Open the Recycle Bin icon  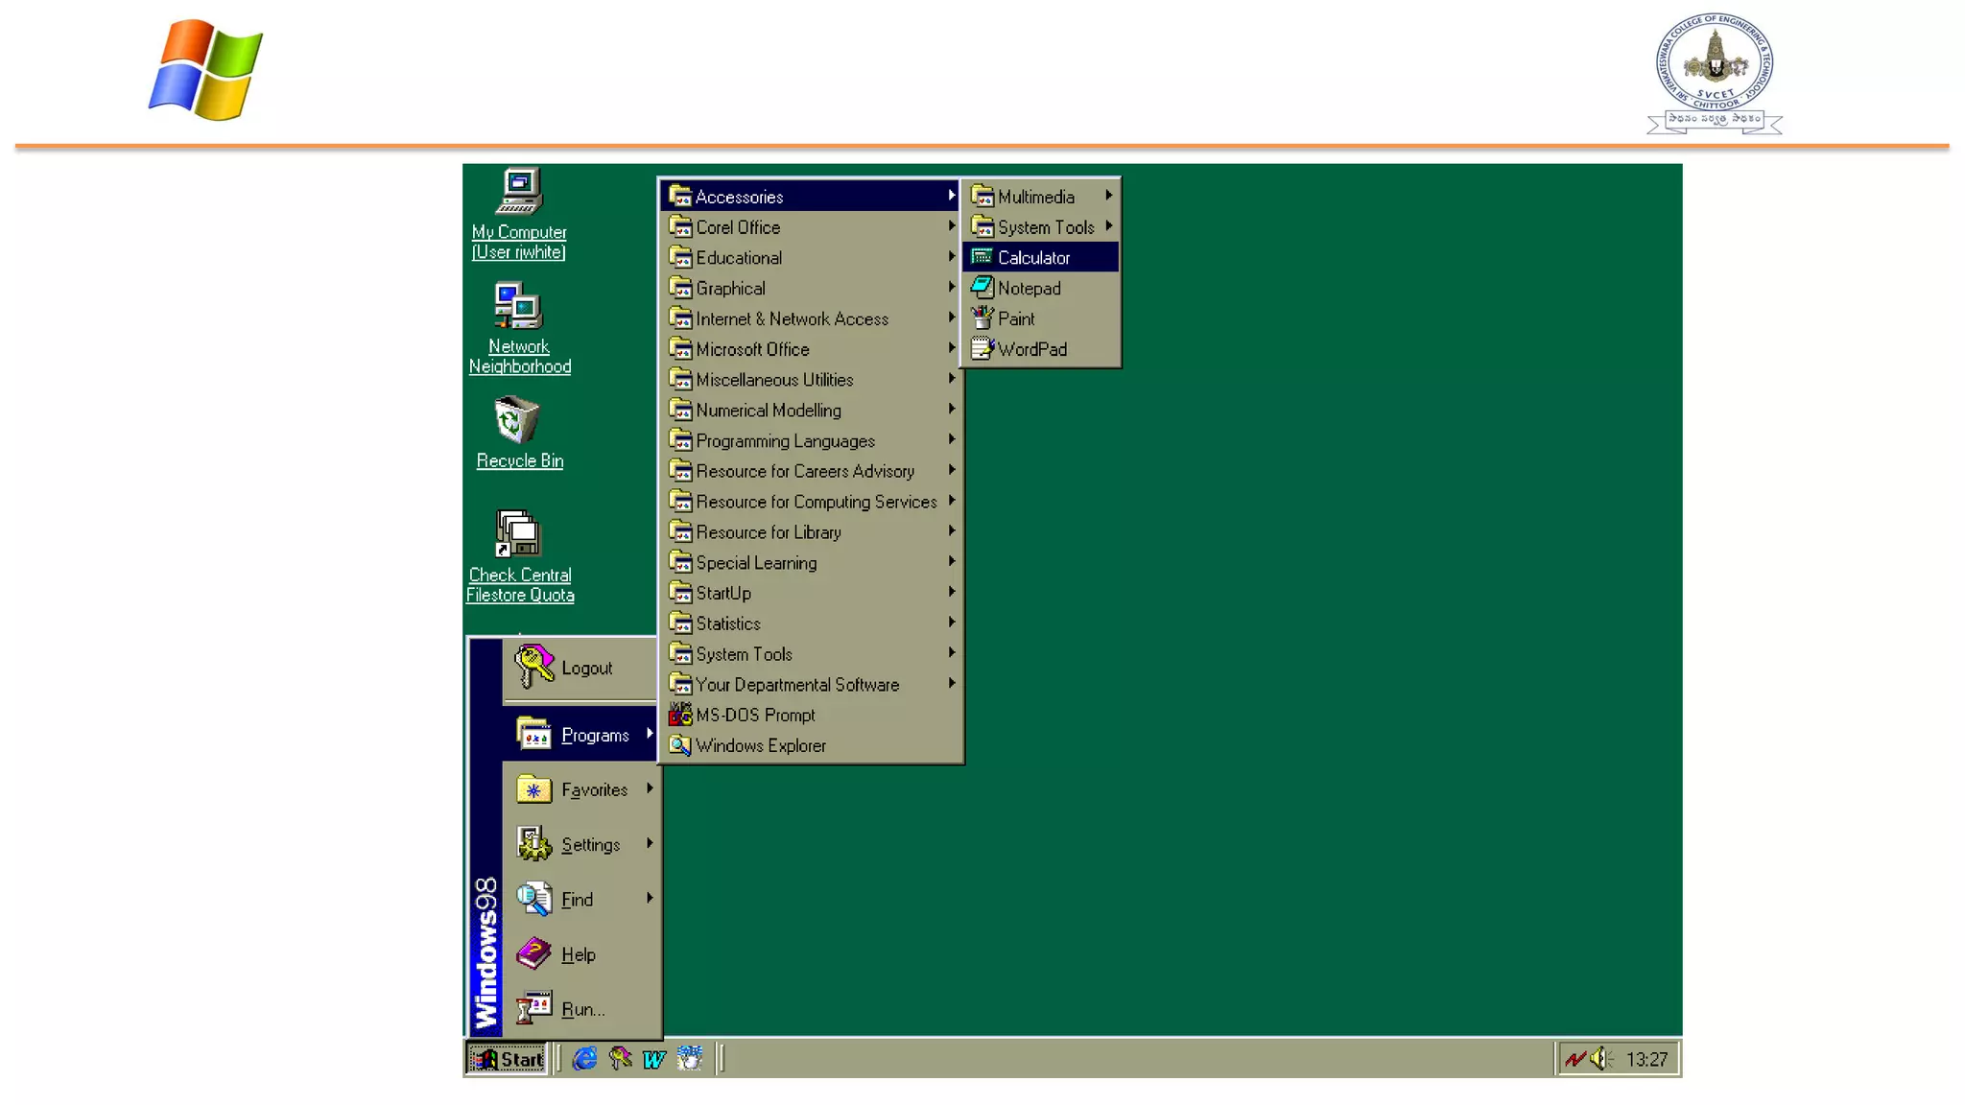(x=517, y=421)
